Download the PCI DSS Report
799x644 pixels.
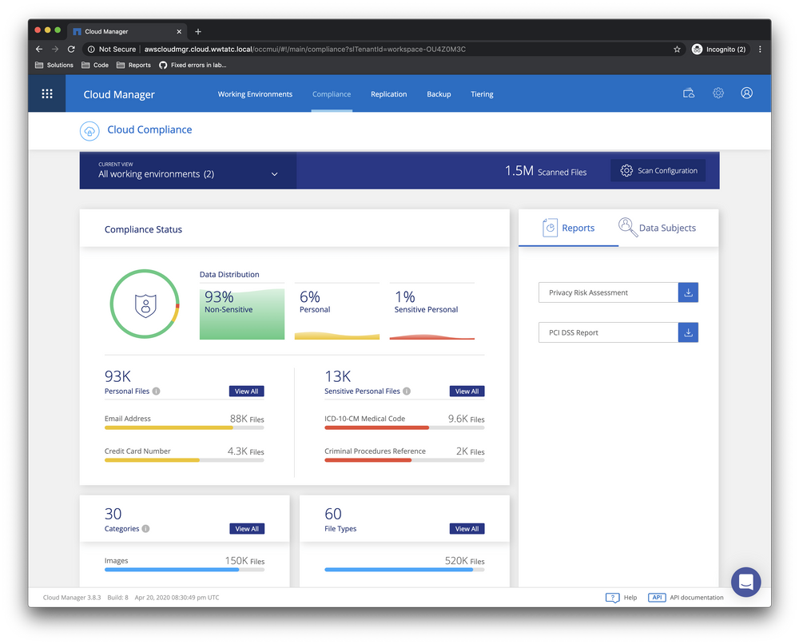point(688,332)
